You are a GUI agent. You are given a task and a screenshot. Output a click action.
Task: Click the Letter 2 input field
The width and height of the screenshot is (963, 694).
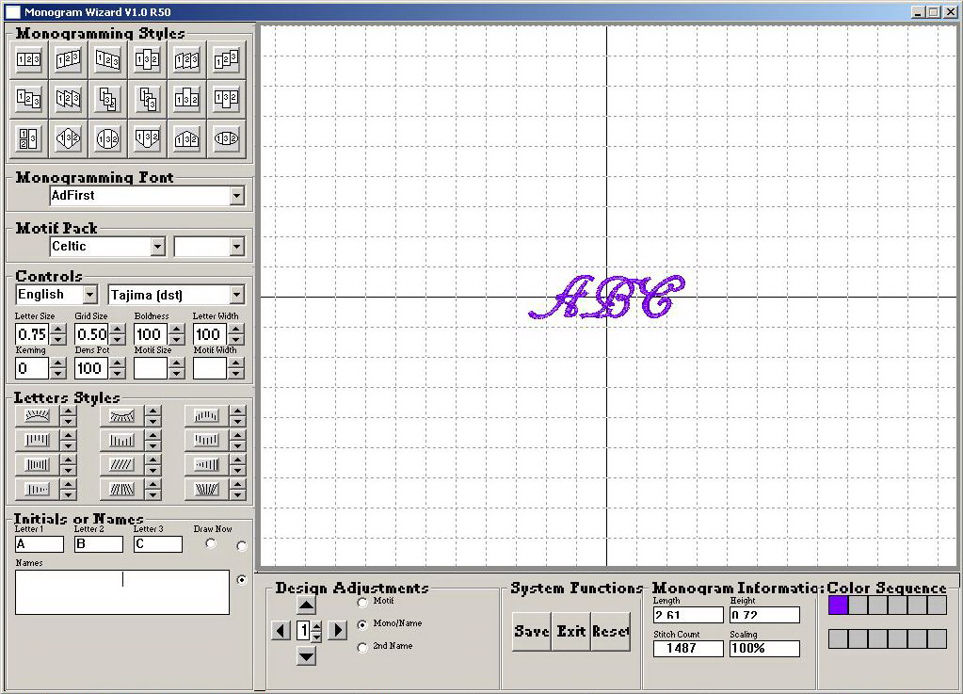98,544
